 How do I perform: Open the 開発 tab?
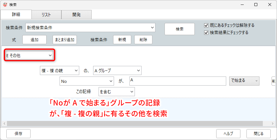[76, 15]
